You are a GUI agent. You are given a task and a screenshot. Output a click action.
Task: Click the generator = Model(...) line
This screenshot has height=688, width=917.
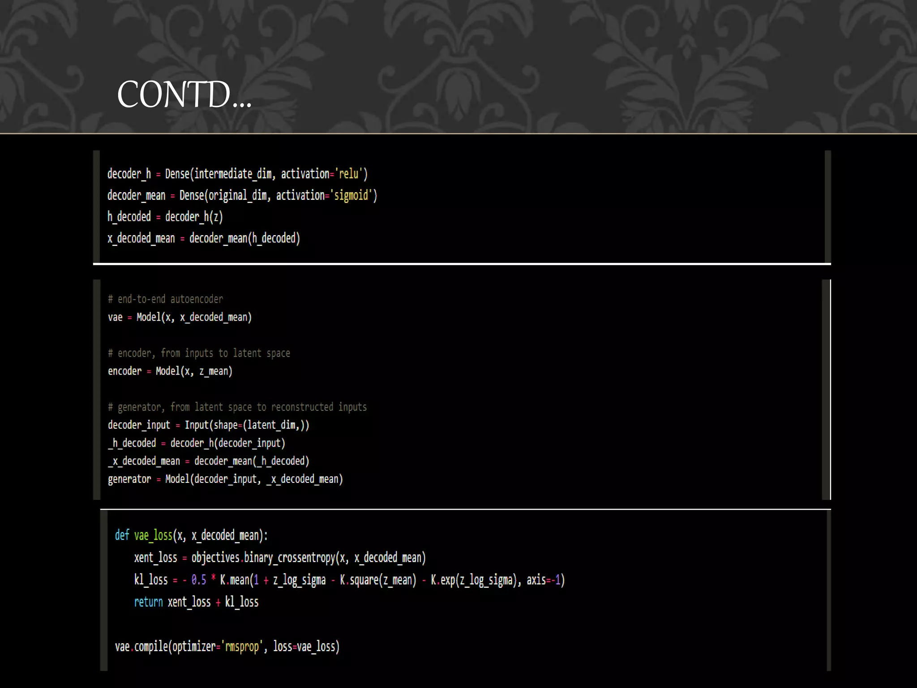coord(225,479)
